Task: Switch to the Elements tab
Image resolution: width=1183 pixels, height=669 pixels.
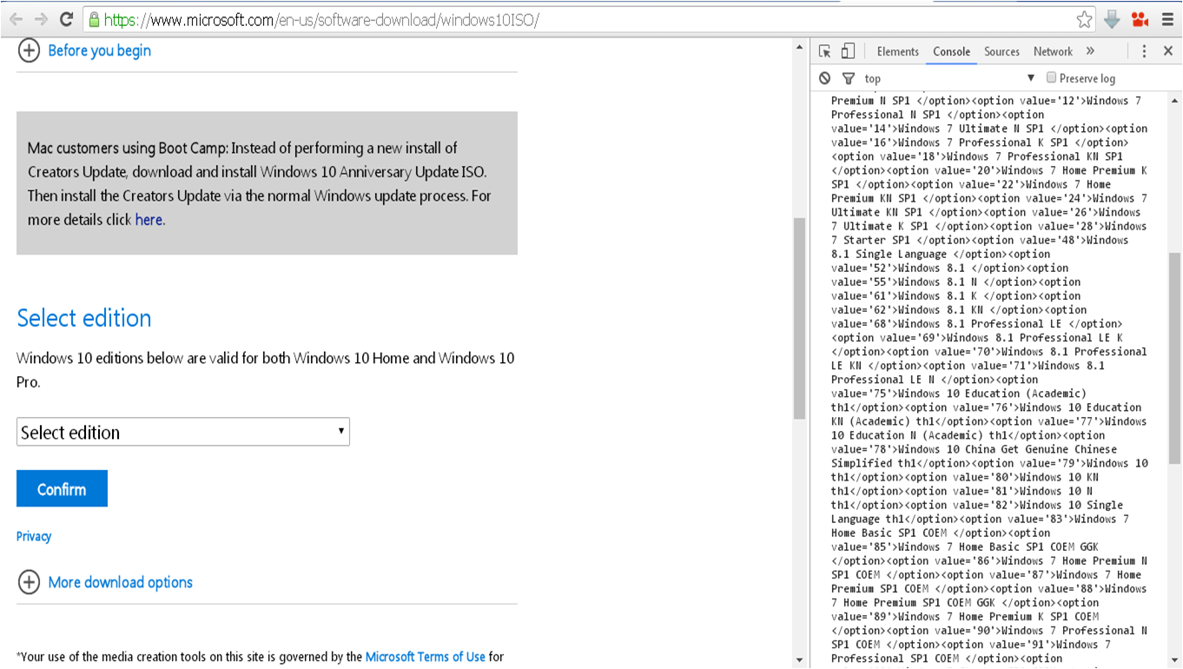Action: click(897, 51)
